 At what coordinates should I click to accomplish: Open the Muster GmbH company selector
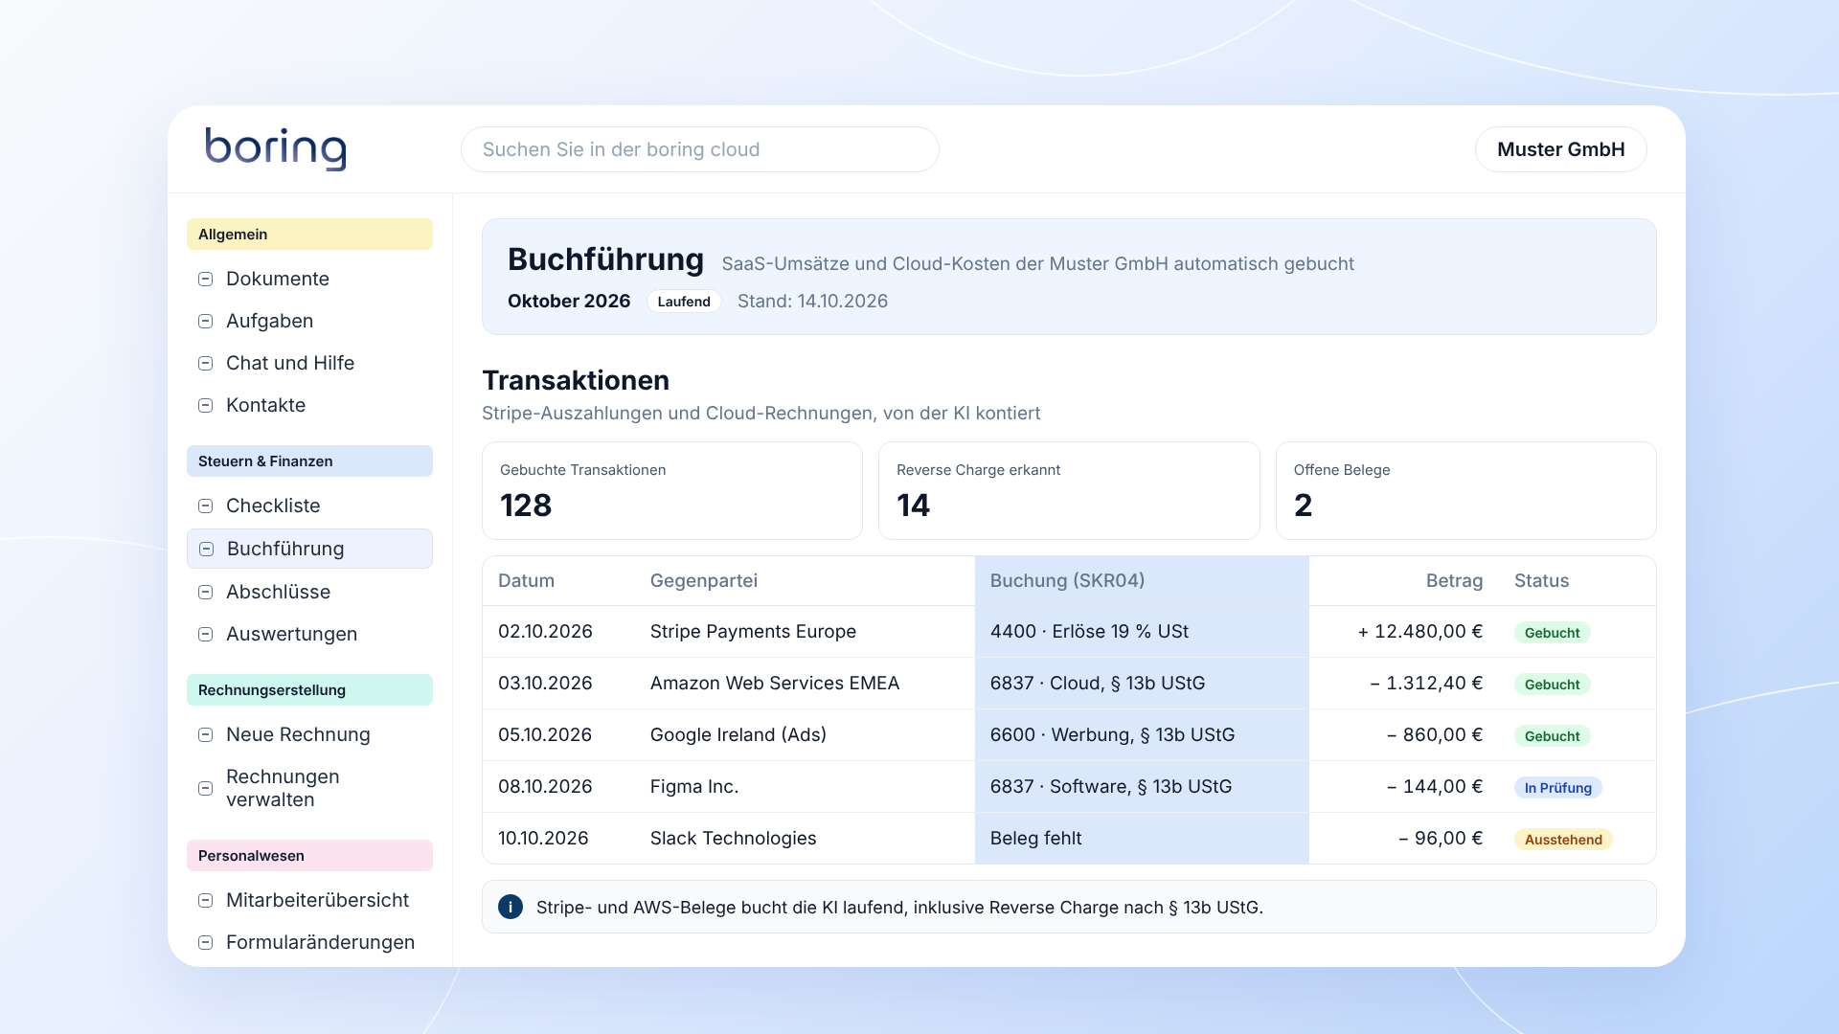coord(1560,149)
